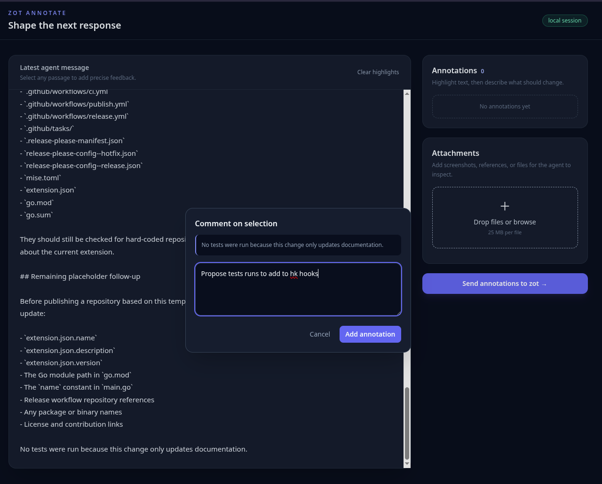Click the 'License and contribution links' list line
Viewport: 602px width, 484px height.
[71, 424]
